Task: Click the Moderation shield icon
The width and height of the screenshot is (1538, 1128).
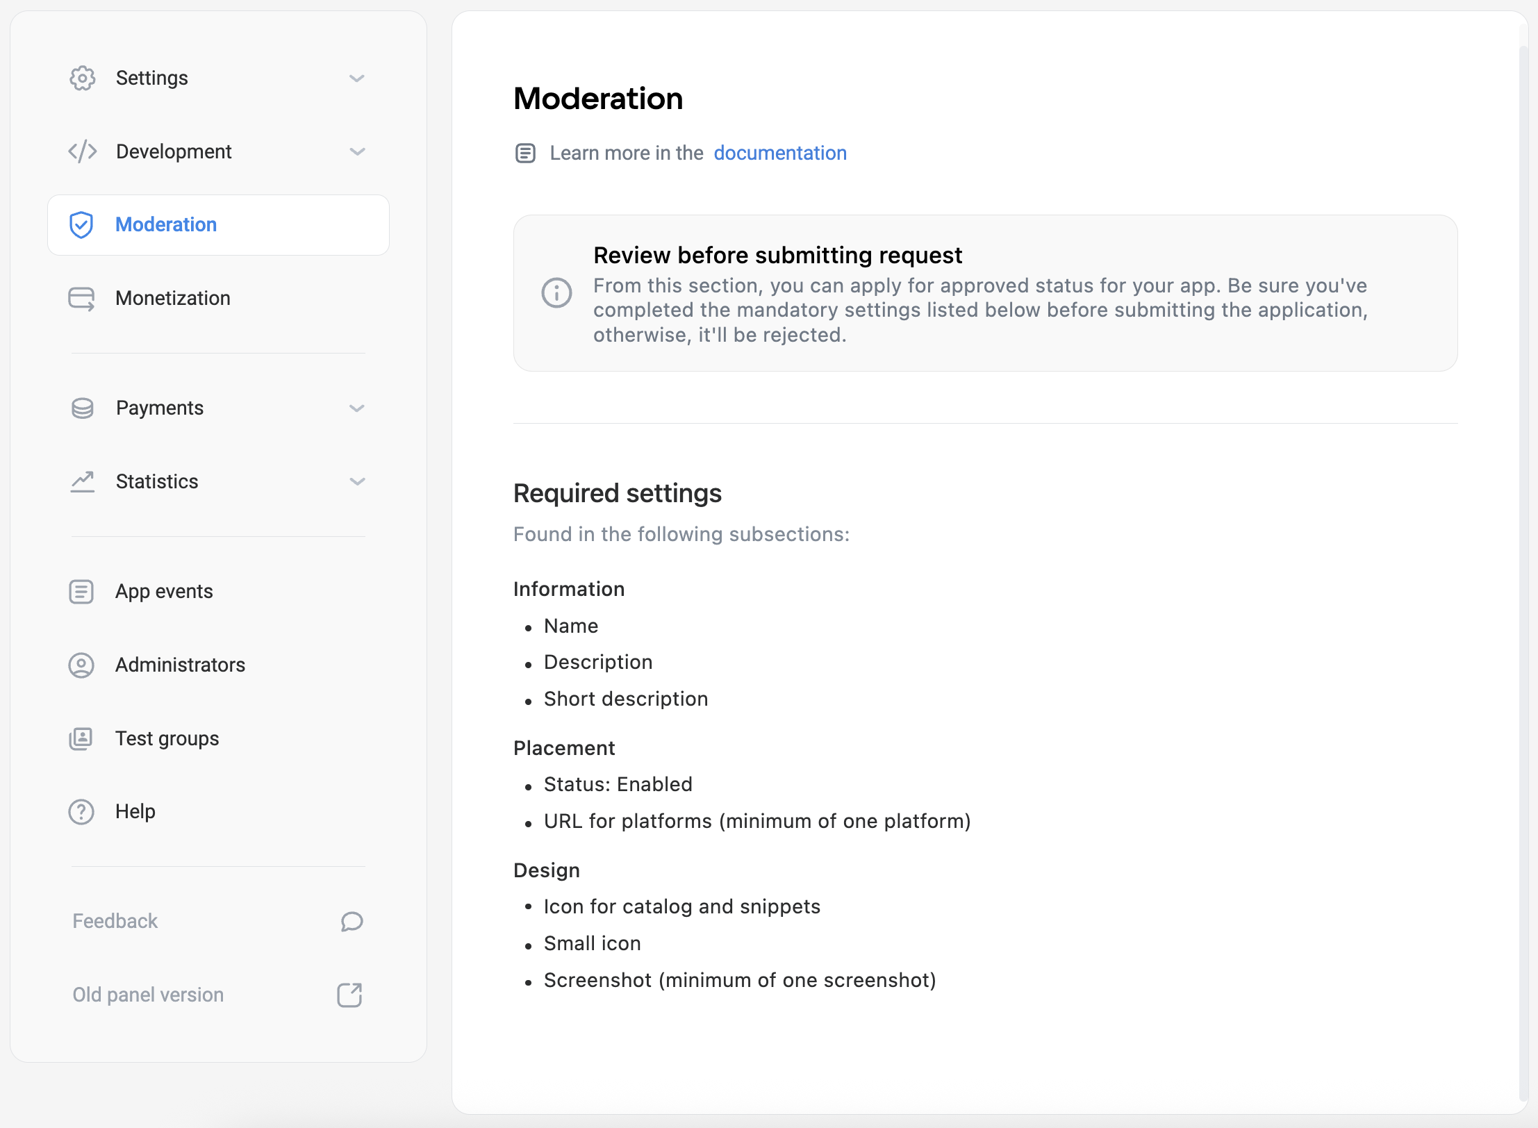Action: click(x=81, y=225)
